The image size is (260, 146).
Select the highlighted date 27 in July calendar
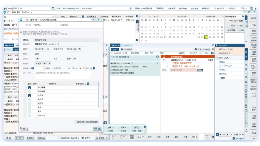(206, 37)
